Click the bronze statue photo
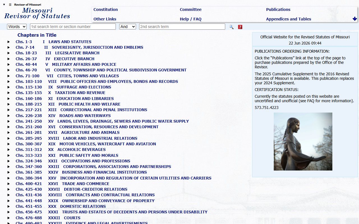This screenshot has height=224, width=359. [303, 141]
